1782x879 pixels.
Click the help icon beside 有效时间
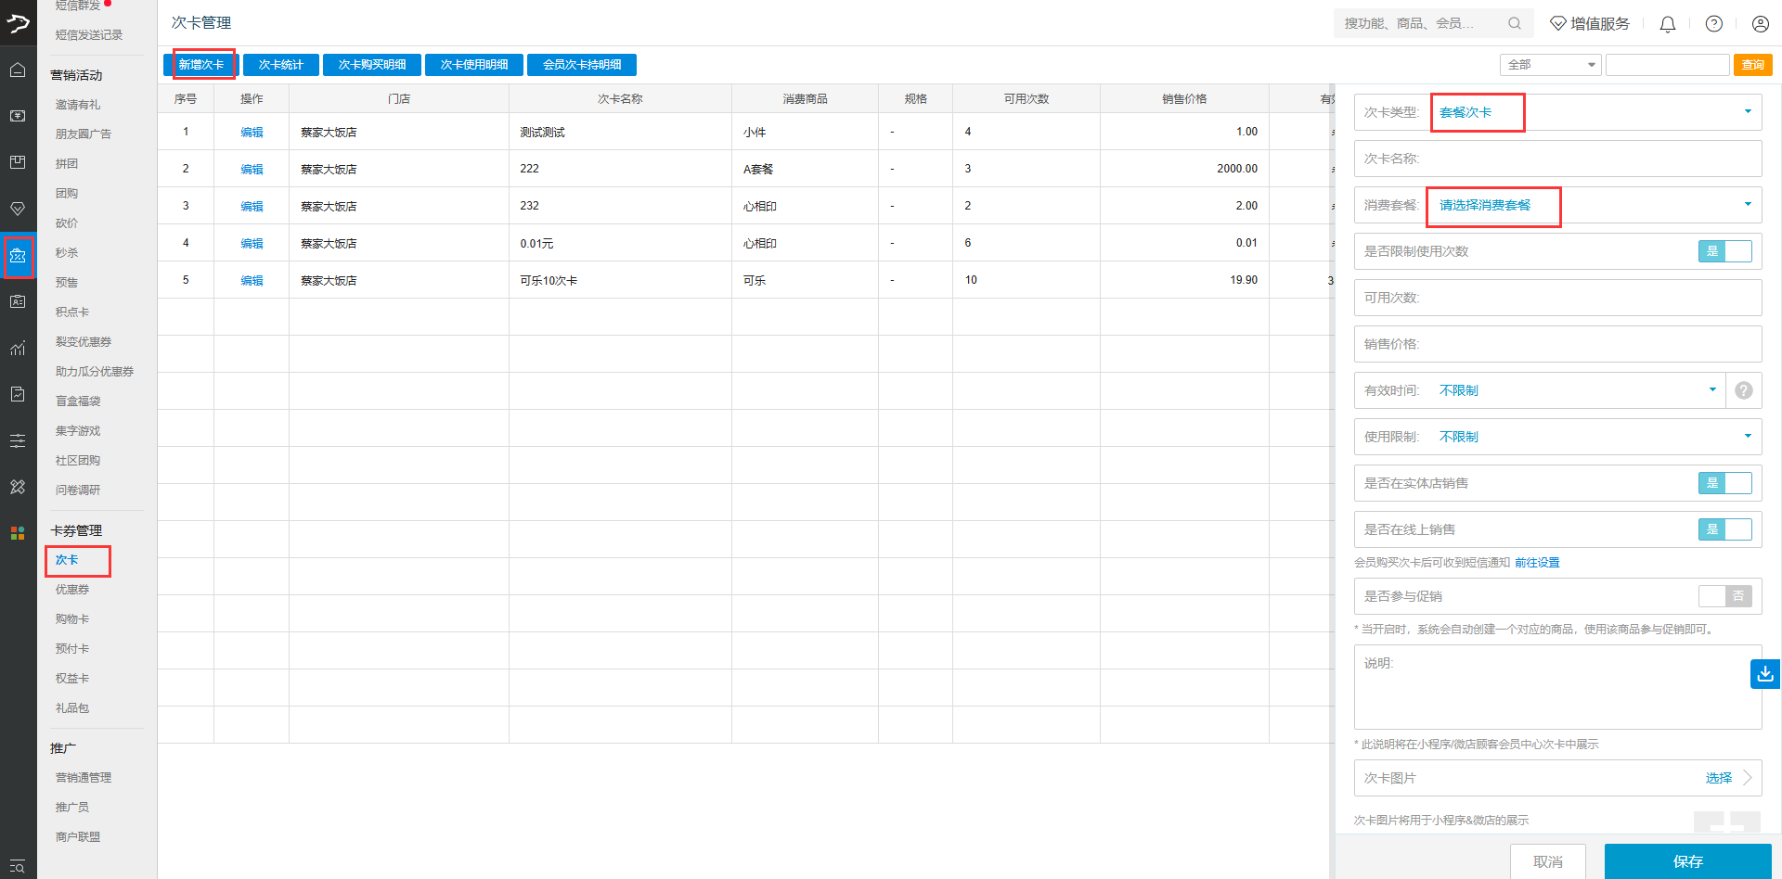click(x=1744, y=390)
